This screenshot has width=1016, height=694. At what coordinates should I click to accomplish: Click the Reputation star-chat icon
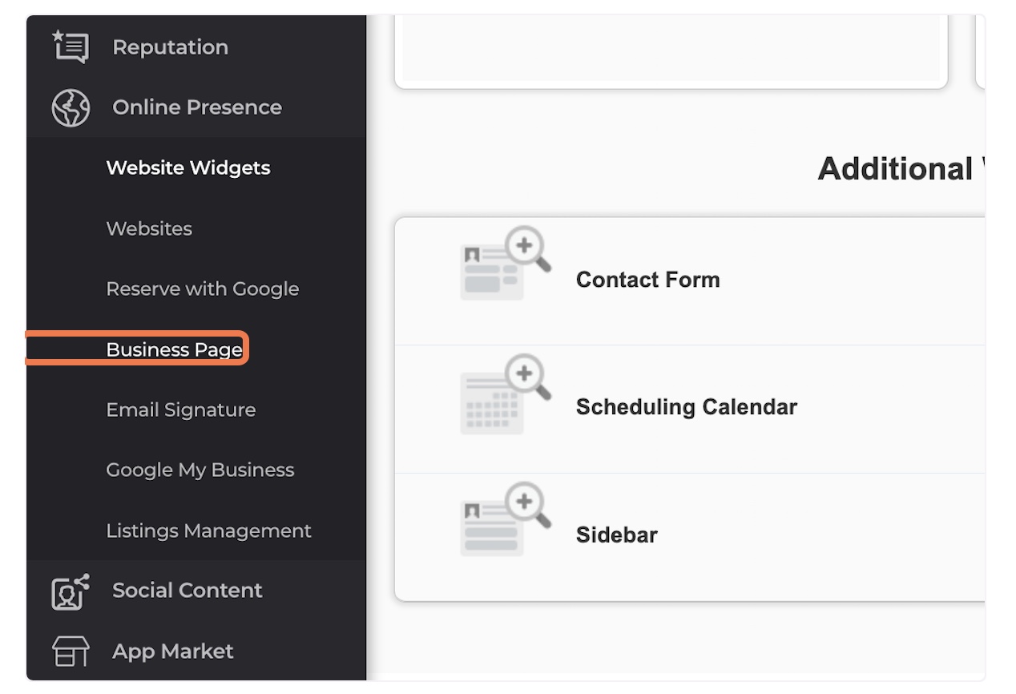pos(71,46)
